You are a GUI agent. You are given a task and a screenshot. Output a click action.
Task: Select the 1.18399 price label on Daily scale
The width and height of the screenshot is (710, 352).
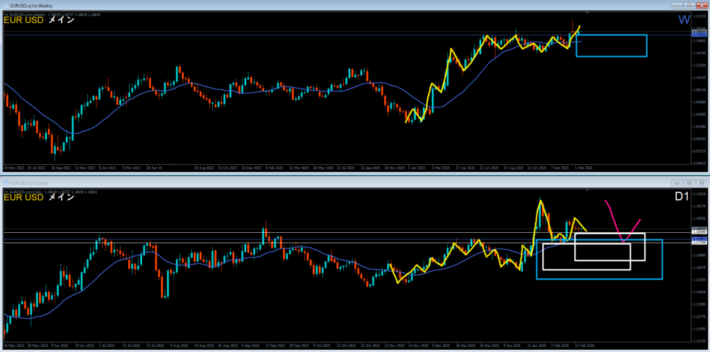(x=698, y=232)
